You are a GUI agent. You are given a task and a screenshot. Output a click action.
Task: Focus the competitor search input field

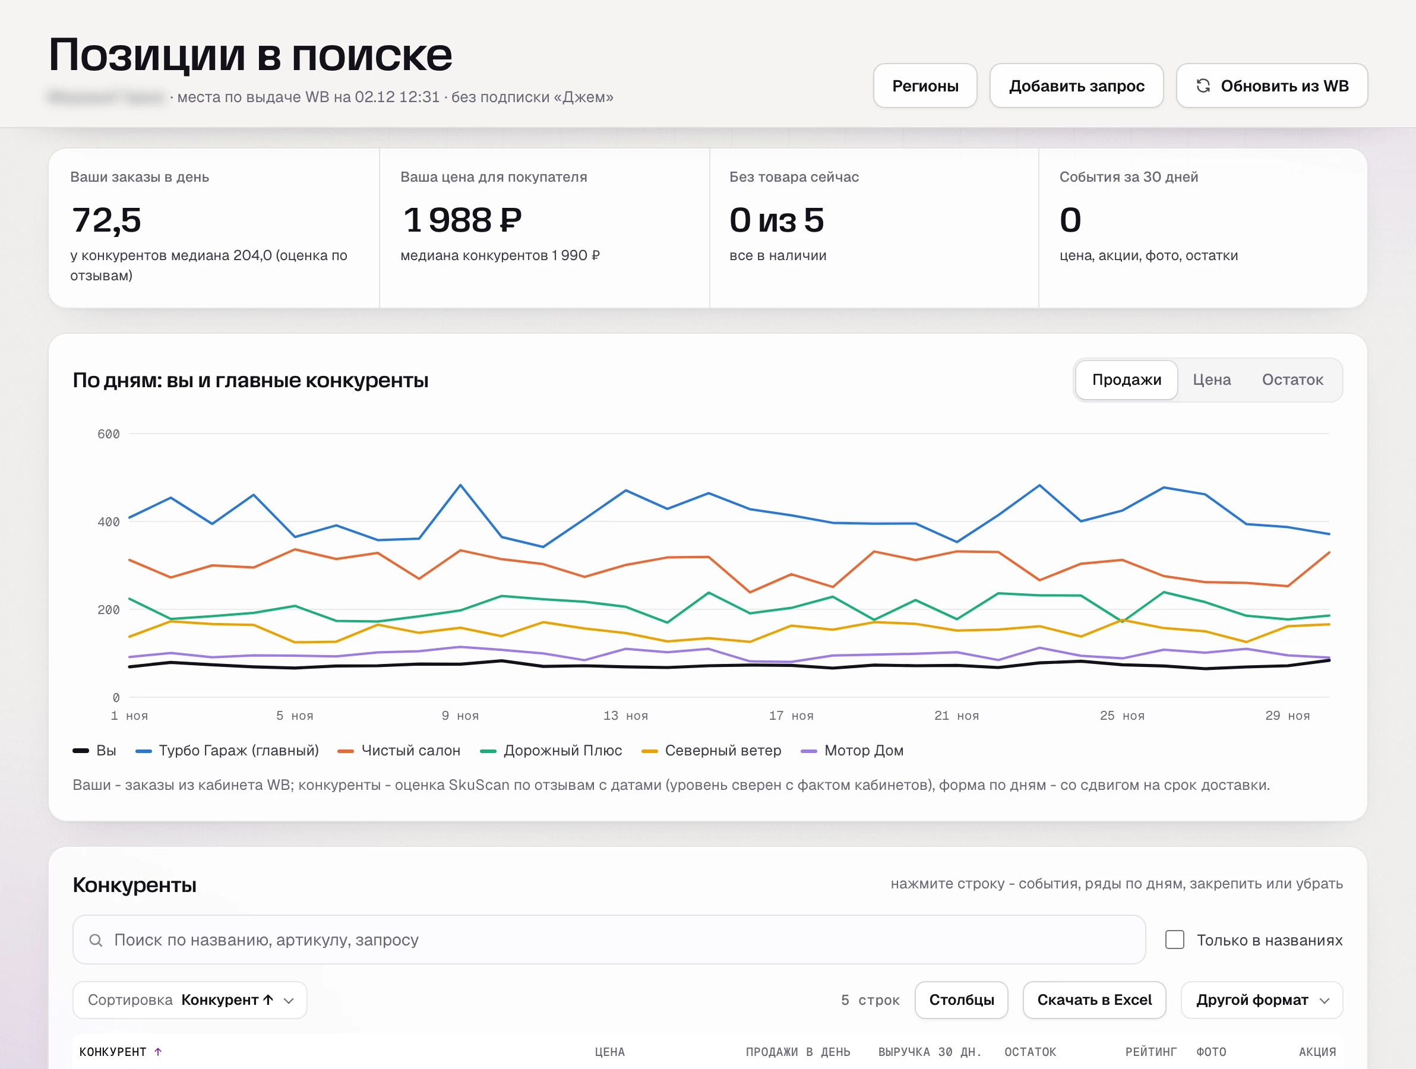coord(609,940)
